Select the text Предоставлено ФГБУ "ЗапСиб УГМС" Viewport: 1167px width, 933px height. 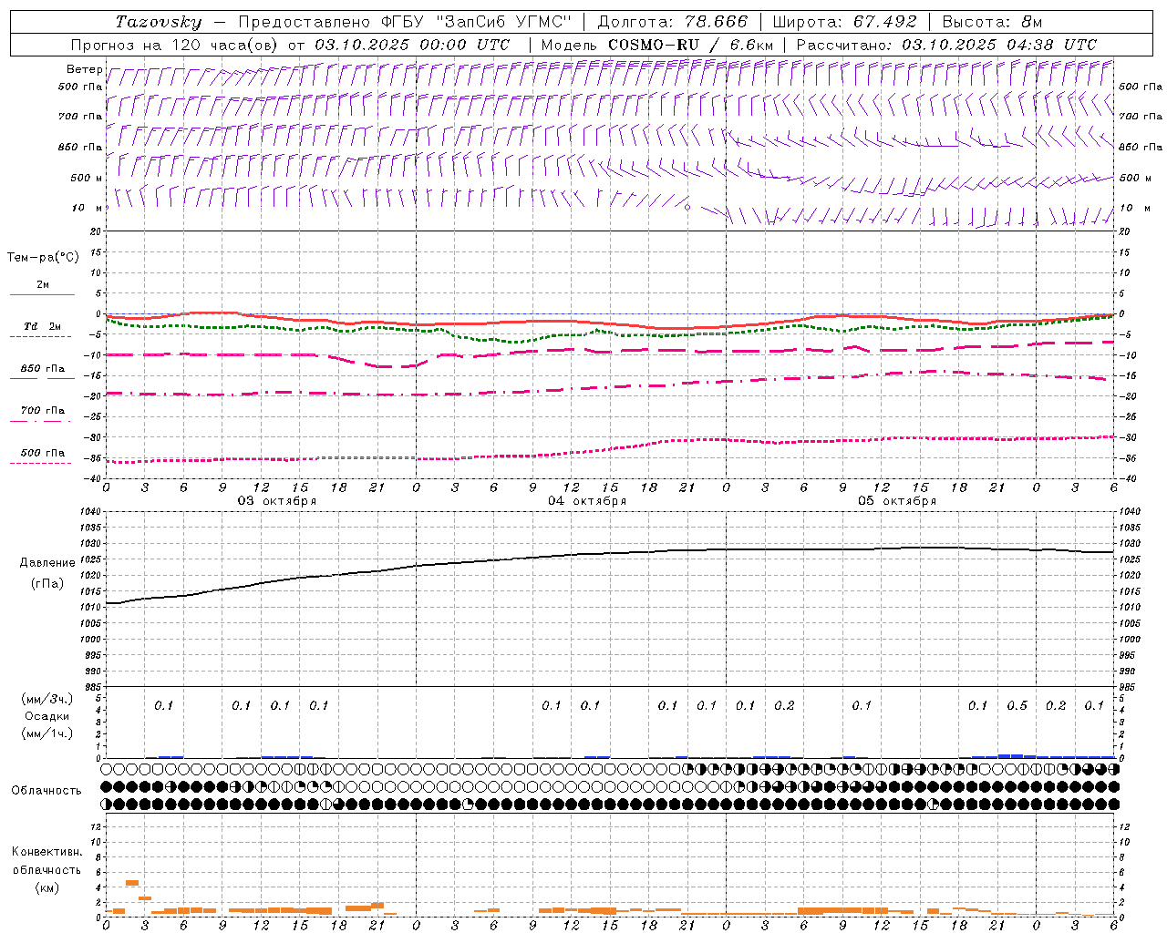pos(404,22)
